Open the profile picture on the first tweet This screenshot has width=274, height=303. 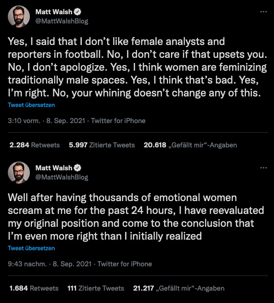pyautogui.click(x=19, y=17)
